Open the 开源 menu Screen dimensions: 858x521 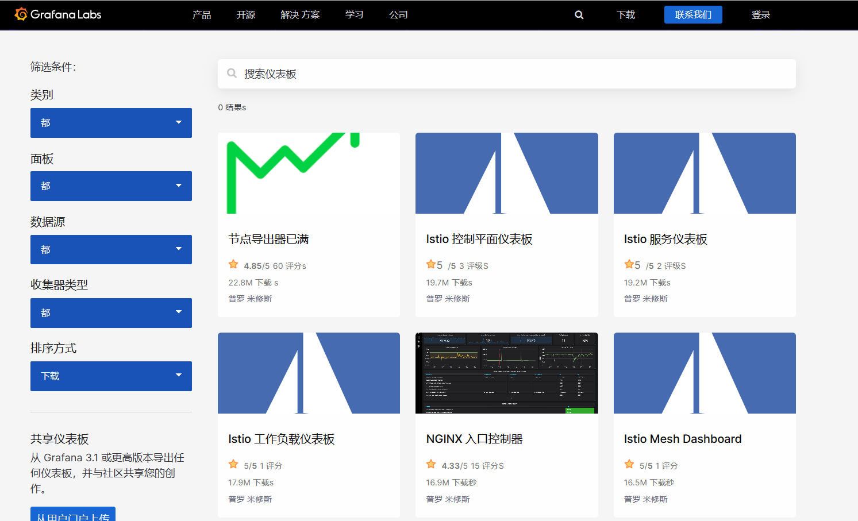pyautogui.click(x=246, y=15)
